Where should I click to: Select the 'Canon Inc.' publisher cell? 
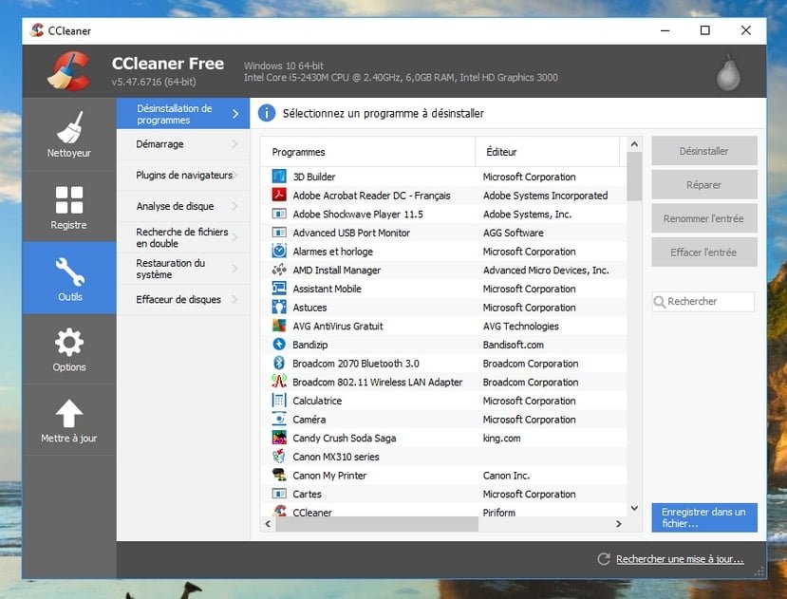[506, 476]
